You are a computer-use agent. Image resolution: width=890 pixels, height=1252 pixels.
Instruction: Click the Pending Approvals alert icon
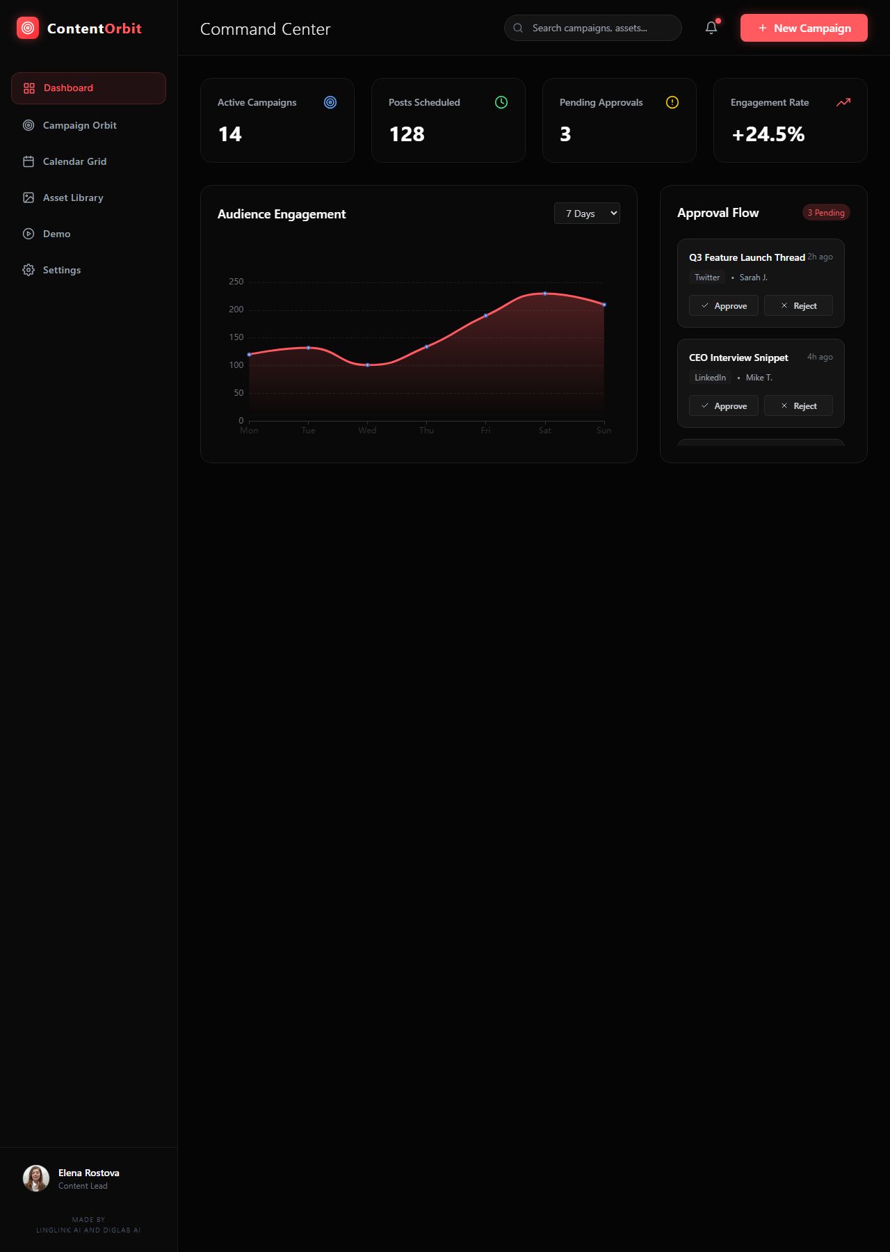pyautogui.click(x=672, y=102)
